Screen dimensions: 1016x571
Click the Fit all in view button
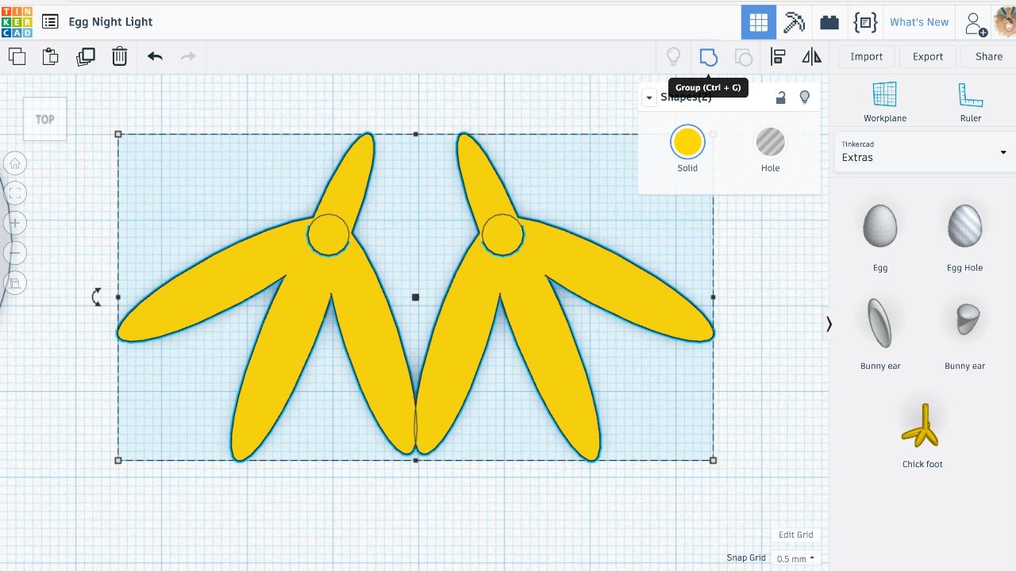(x=15, y=193)
